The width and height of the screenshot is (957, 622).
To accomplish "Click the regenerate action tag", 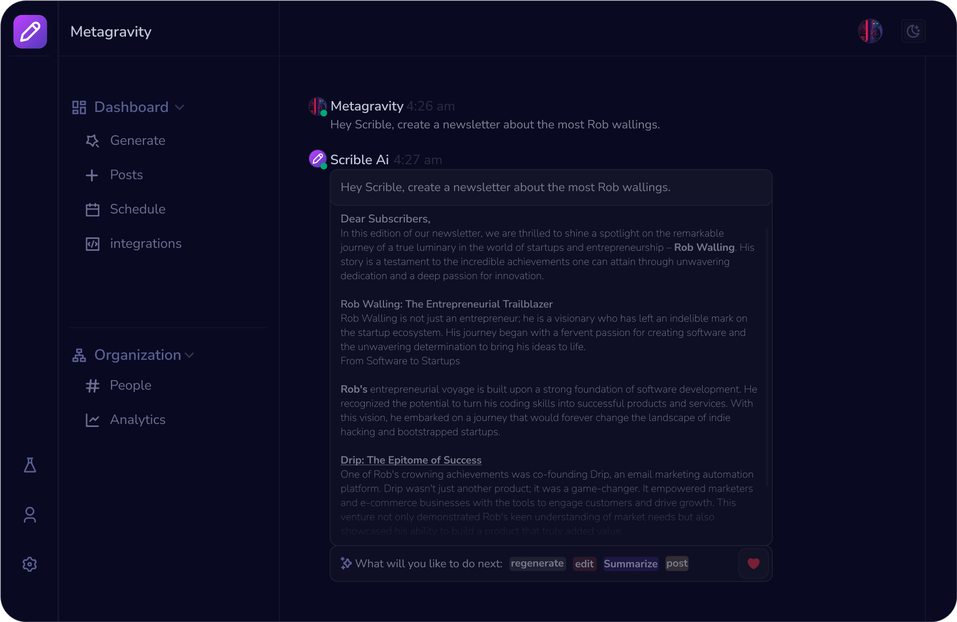I will tap(537, 563).
